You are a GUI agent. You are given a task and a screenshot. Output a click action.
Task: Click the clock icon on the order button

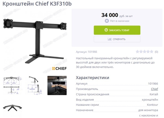tap(106, 30)
